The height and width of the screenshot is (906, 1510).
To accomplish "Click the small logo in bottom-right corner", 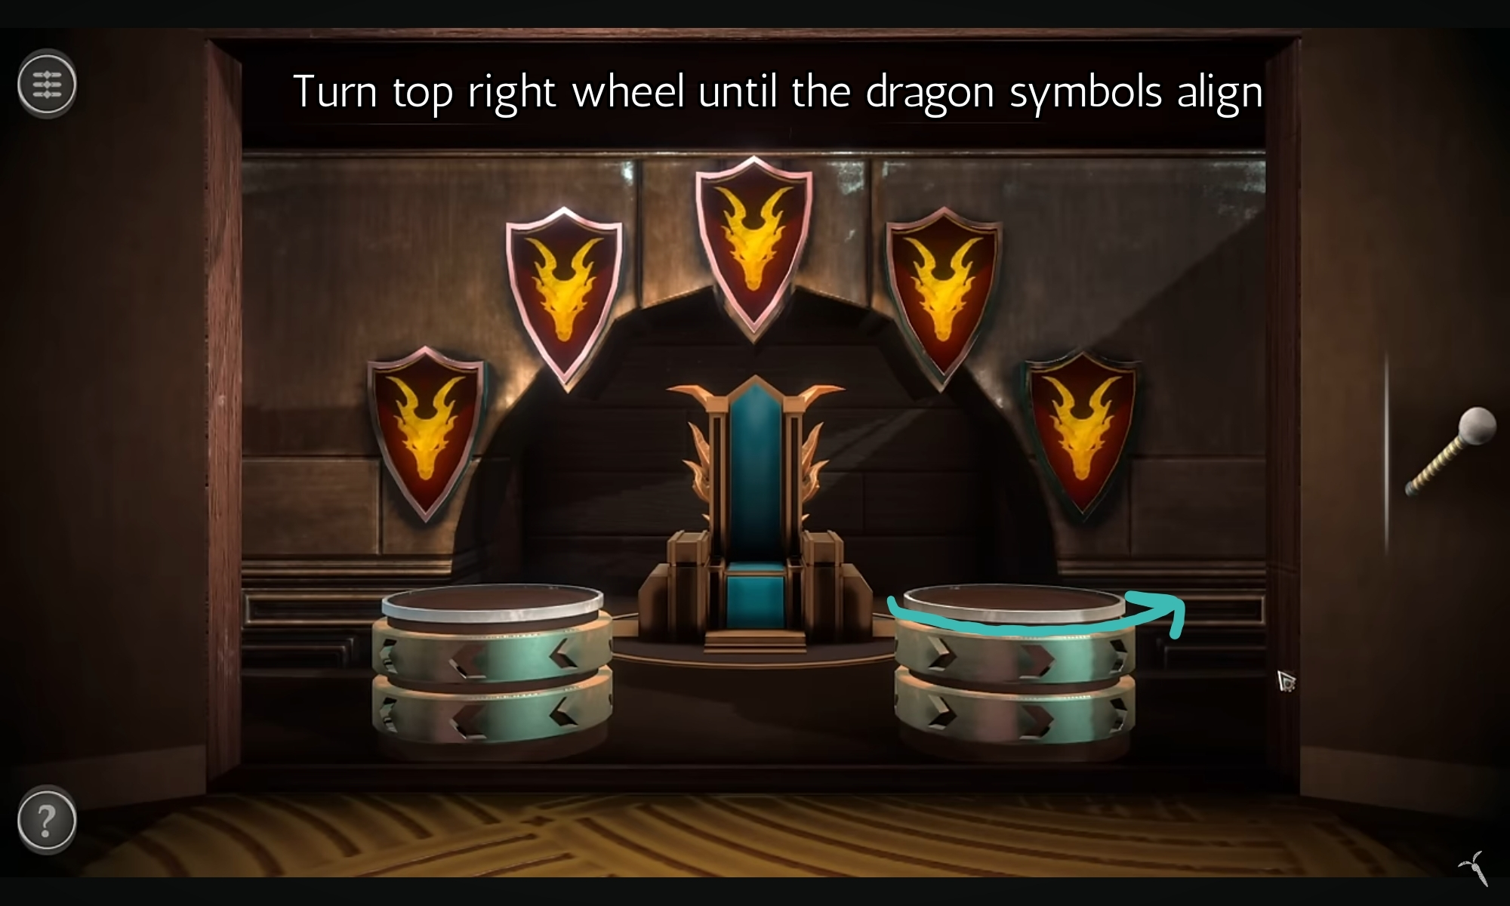I will [x=1472, y=867].
